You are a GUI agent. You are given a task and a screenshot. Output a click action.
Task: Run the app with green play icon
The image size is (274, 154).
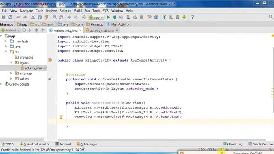pos(108,17)
